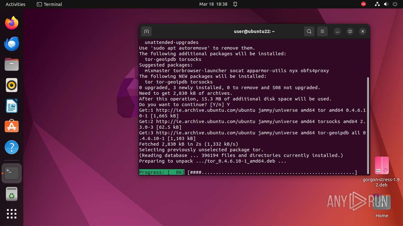
Task: Open the Activities overview
Action: click(x=15, y=4)
